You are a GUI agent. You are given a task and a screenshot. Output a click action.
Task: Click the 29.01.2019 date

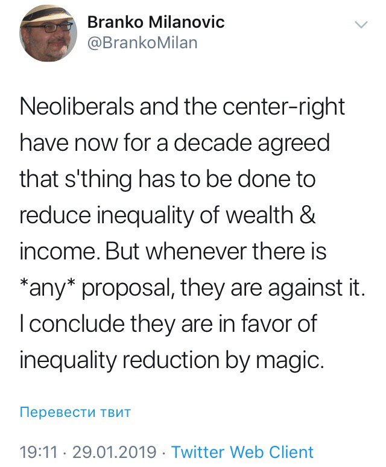pyautogui.click(x=114, y=452)
